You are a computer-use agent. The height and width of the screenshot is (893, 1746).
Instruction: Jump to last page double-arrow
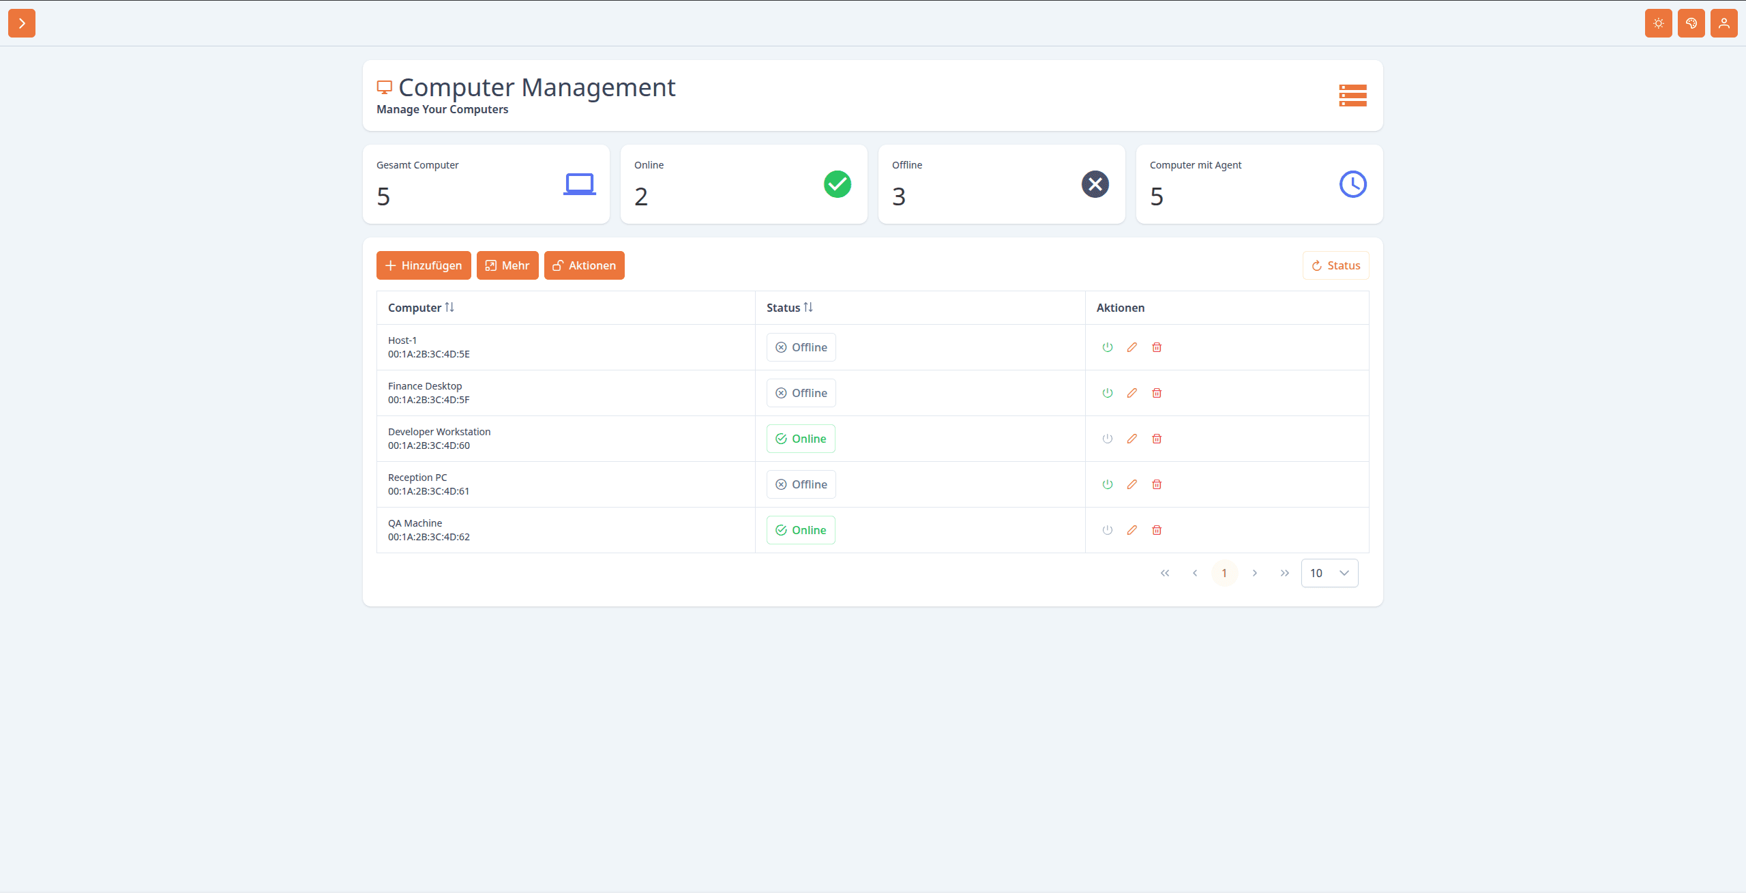[1285, 573]
